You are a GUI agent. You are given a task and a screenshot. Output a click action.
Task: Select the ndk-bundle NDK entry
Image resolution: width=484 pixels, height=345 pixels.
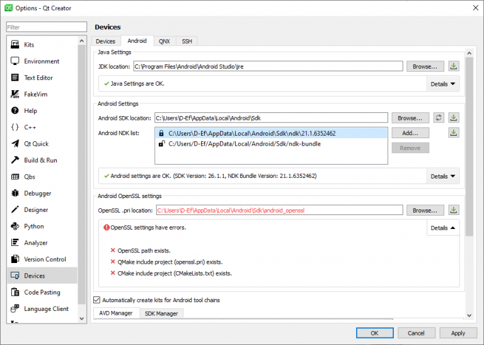(x=271, y=144)
